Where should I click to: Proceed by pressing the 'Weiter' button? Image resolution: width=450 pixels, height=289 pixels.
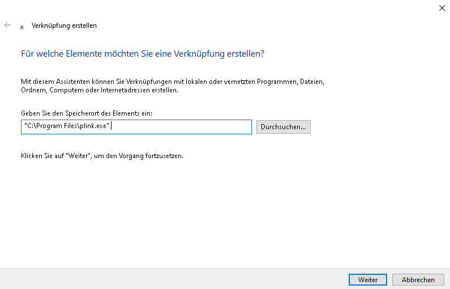coord(367,279)
